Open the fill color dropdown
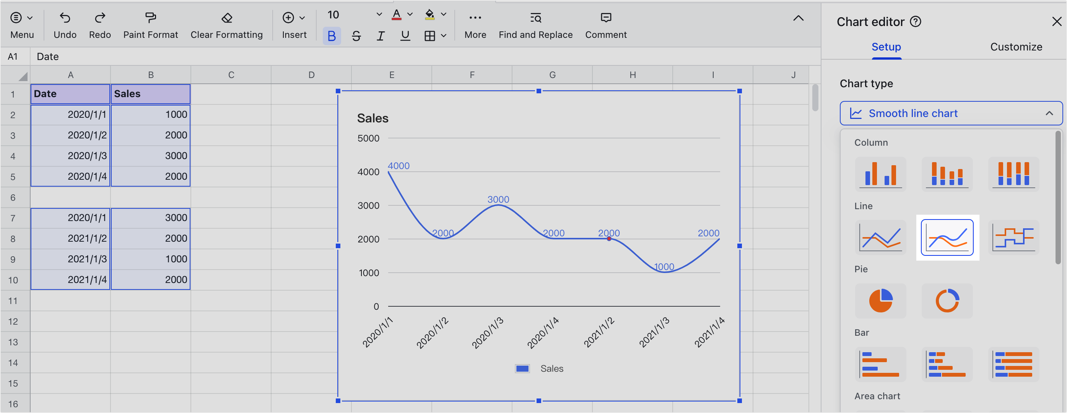This screenshot has width=1067, height=413. 444,15
